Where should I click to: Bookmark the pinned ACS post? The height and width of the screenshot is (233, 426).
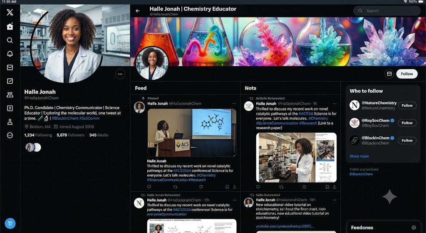(x=227, y=187)
